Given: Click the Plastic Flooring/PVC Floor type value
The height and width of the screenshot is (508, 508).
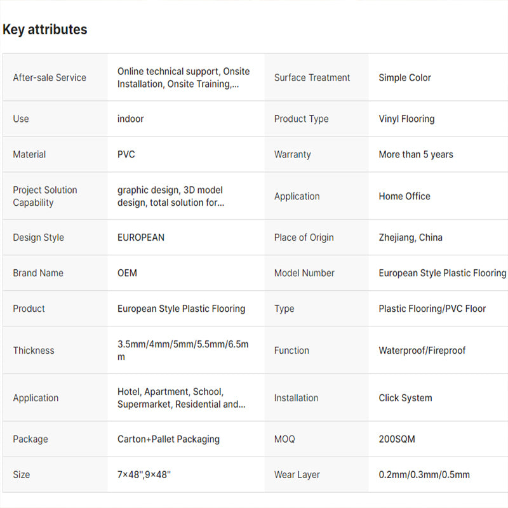Looking at the screenshot, I should [432, 309].
